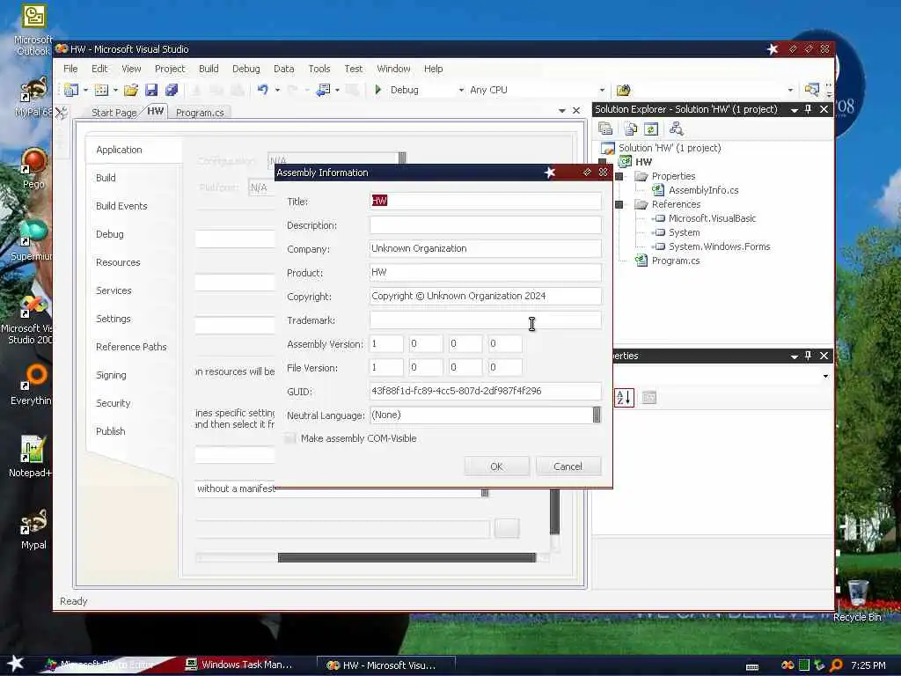Open the active files list dropdown arrow
The image size is (901, 676).
tap(562, 110)
